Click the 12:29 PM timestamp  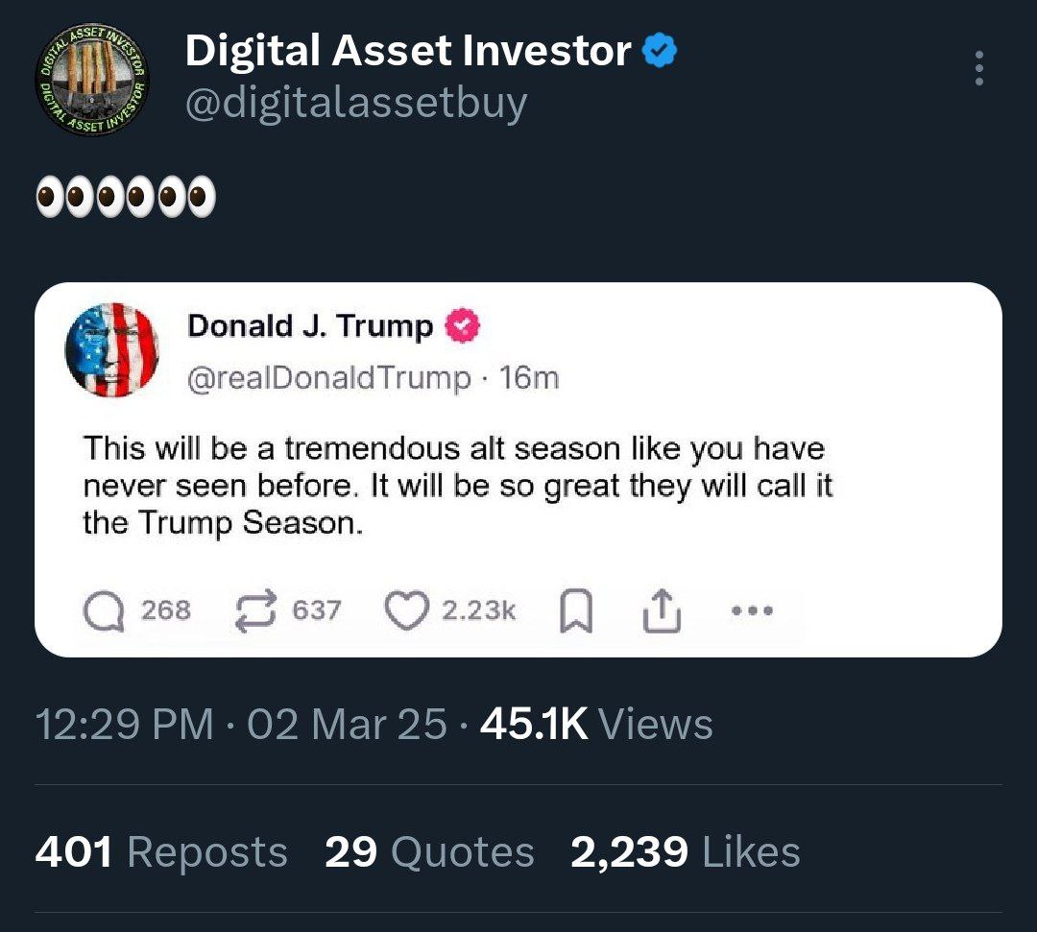[x=125, y=724]
